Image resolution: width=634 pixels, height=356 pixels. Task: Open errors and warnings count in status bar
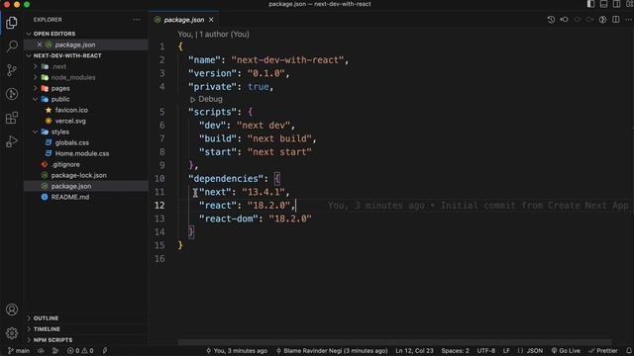point(80,351)
